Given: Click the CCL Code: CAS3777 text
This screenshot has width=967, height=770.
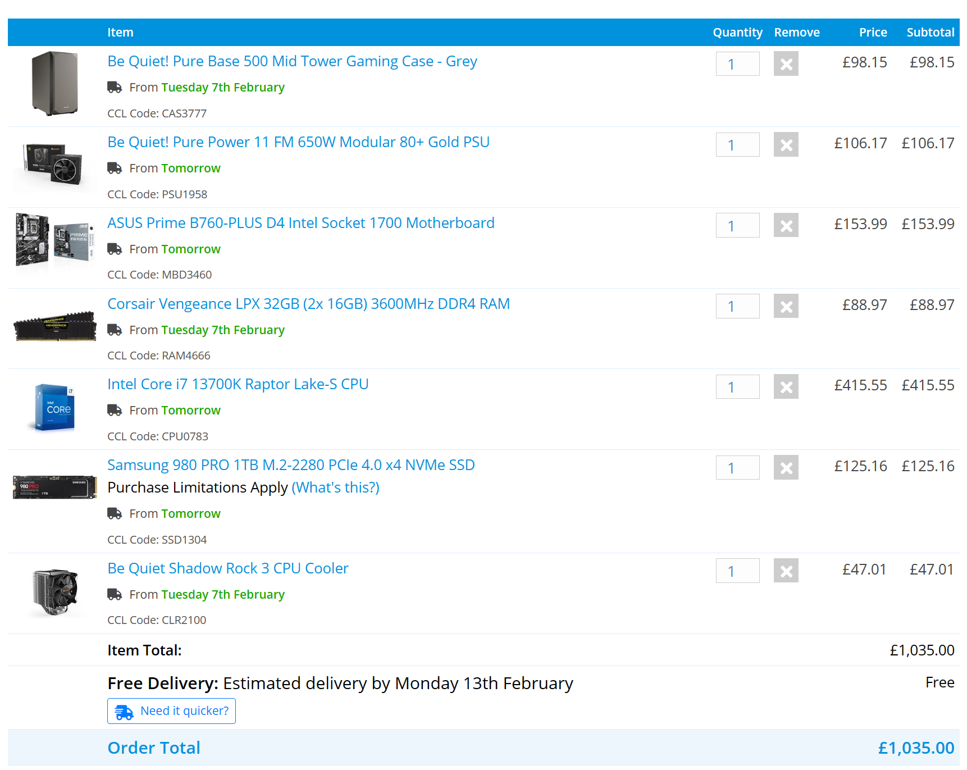Looking at the screenshot, I should click(157, 113).
